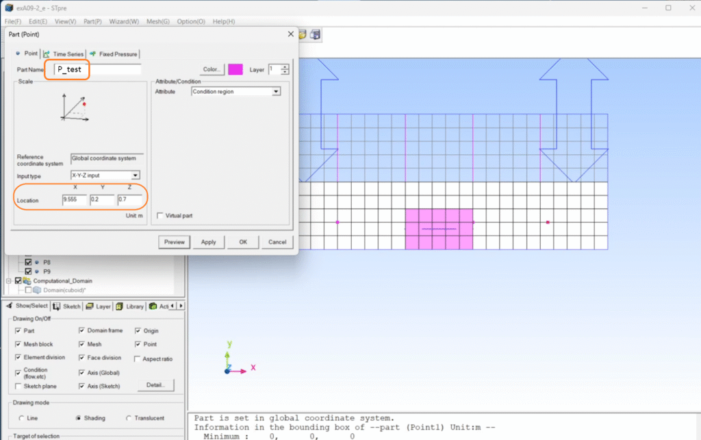Screen dimensions: 701x440
Task: Enable the Domain(cuboid) checkbox
Action: pos(28,290)
